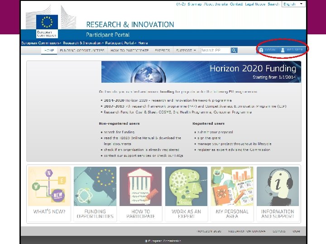
Task: Open the Contact link
Action: click(x=236, y=4)
